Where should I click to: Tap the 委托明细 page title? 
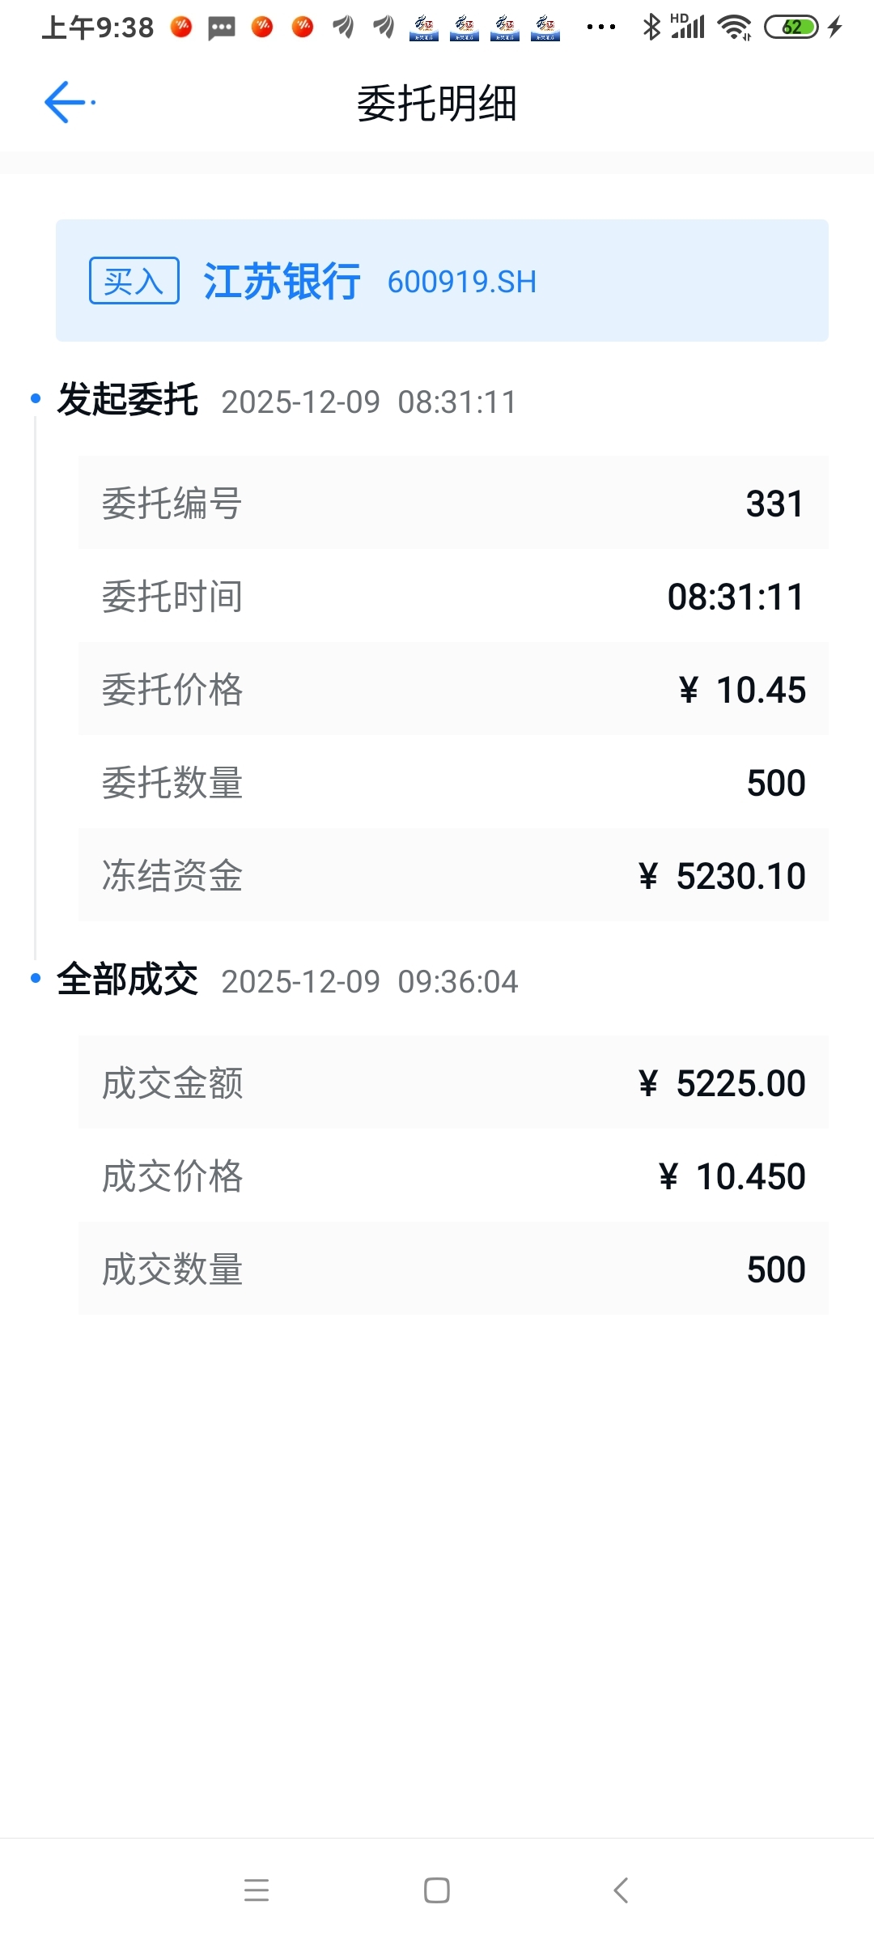tap(437, 104)
